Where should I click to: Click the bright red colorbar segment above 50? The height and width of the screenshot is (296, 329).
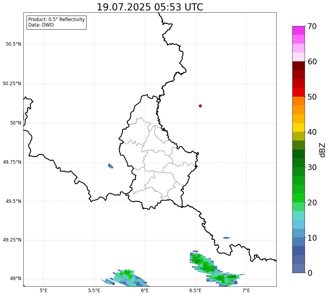point(298,92)
